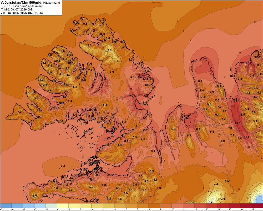Pick the legend swatch between 8 and 9
This screenshot has width=263, height=211.
tap(154, 206)
